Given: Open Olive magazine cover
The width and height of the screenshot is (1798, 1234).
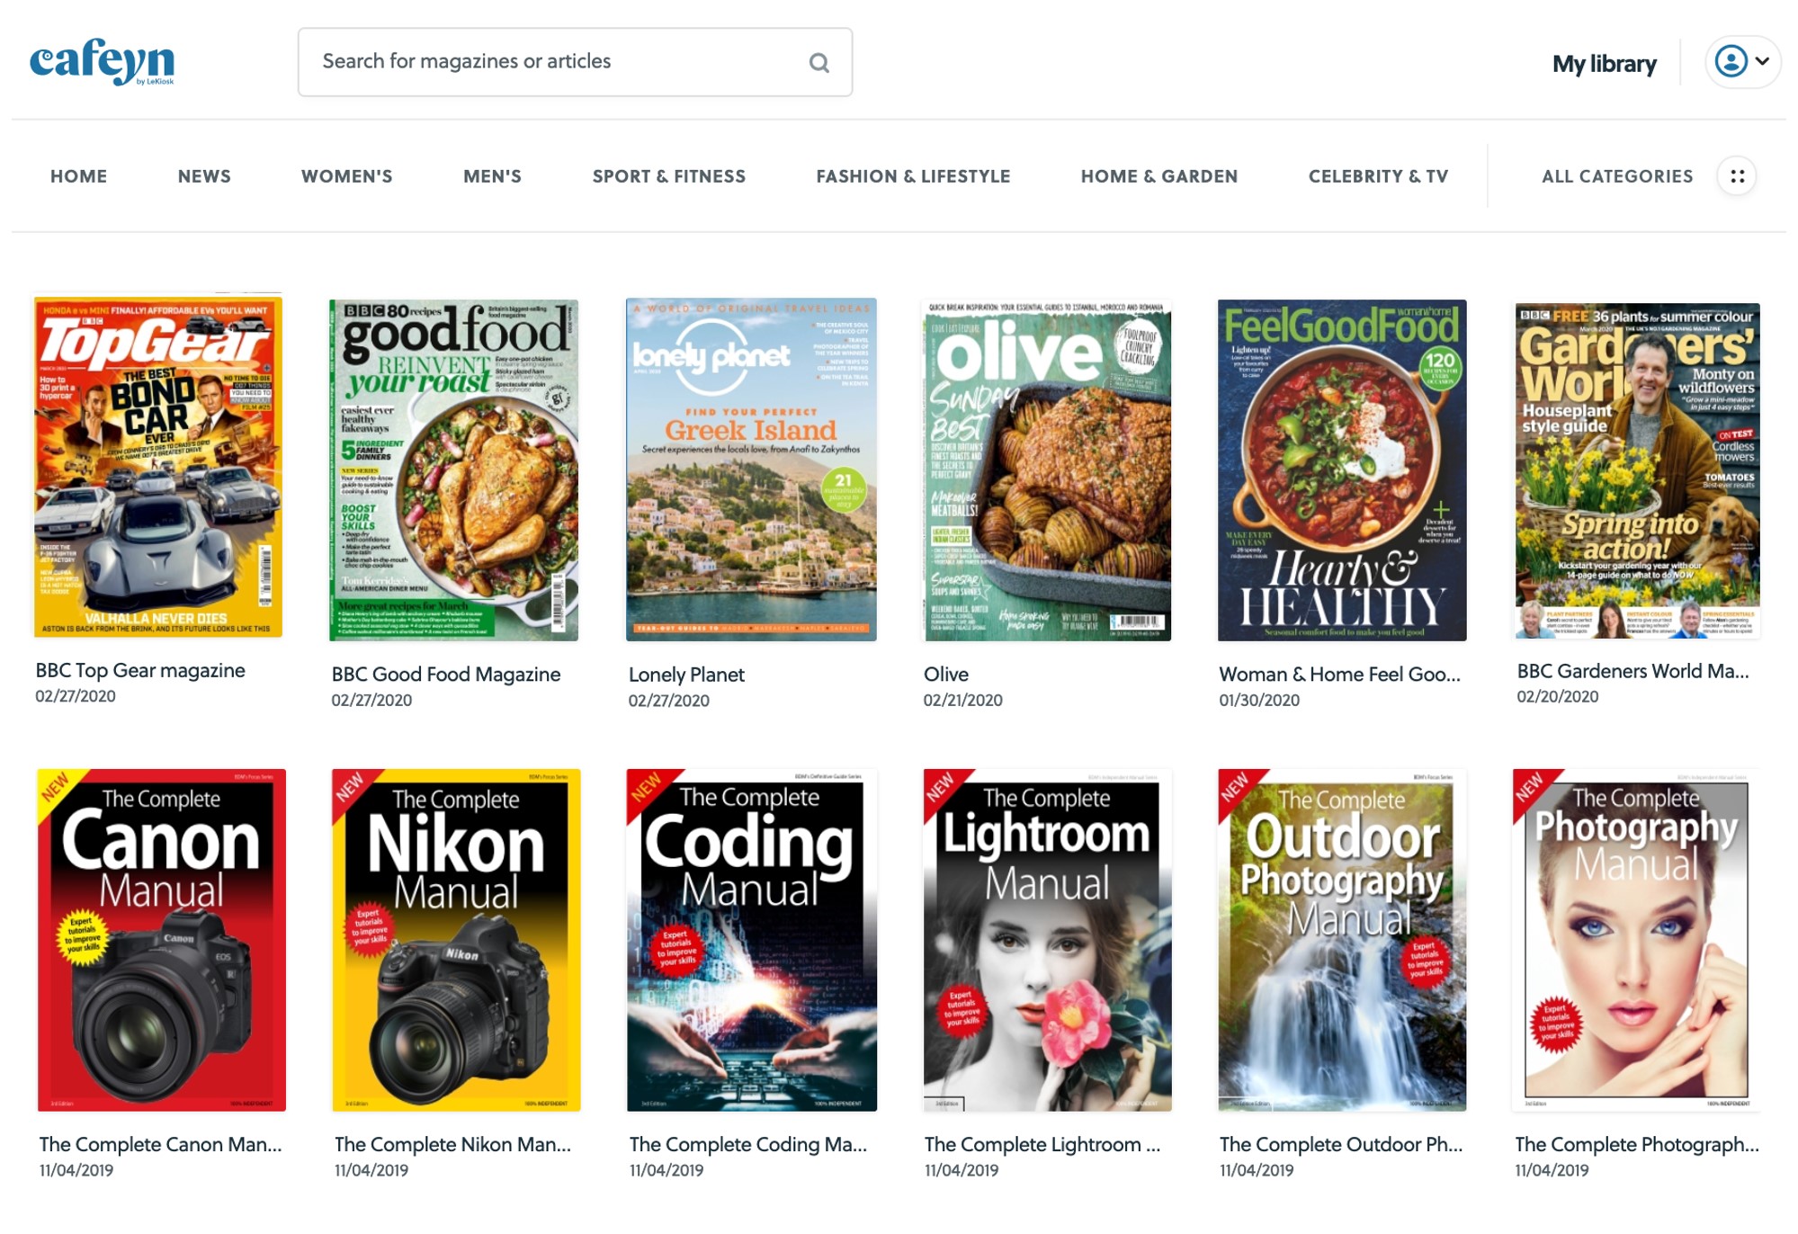Looking at the screenshot, I should click(1047, 469).
